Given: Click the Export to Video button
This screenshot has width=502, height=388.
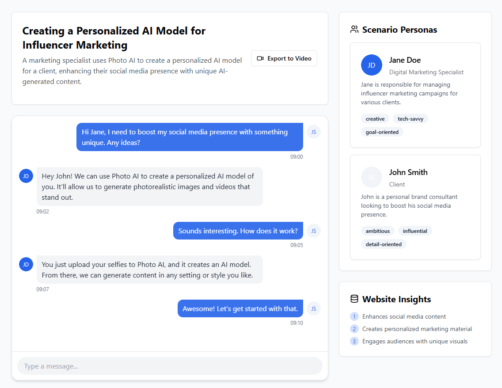Looking at the screenshot, I should 284,58.
